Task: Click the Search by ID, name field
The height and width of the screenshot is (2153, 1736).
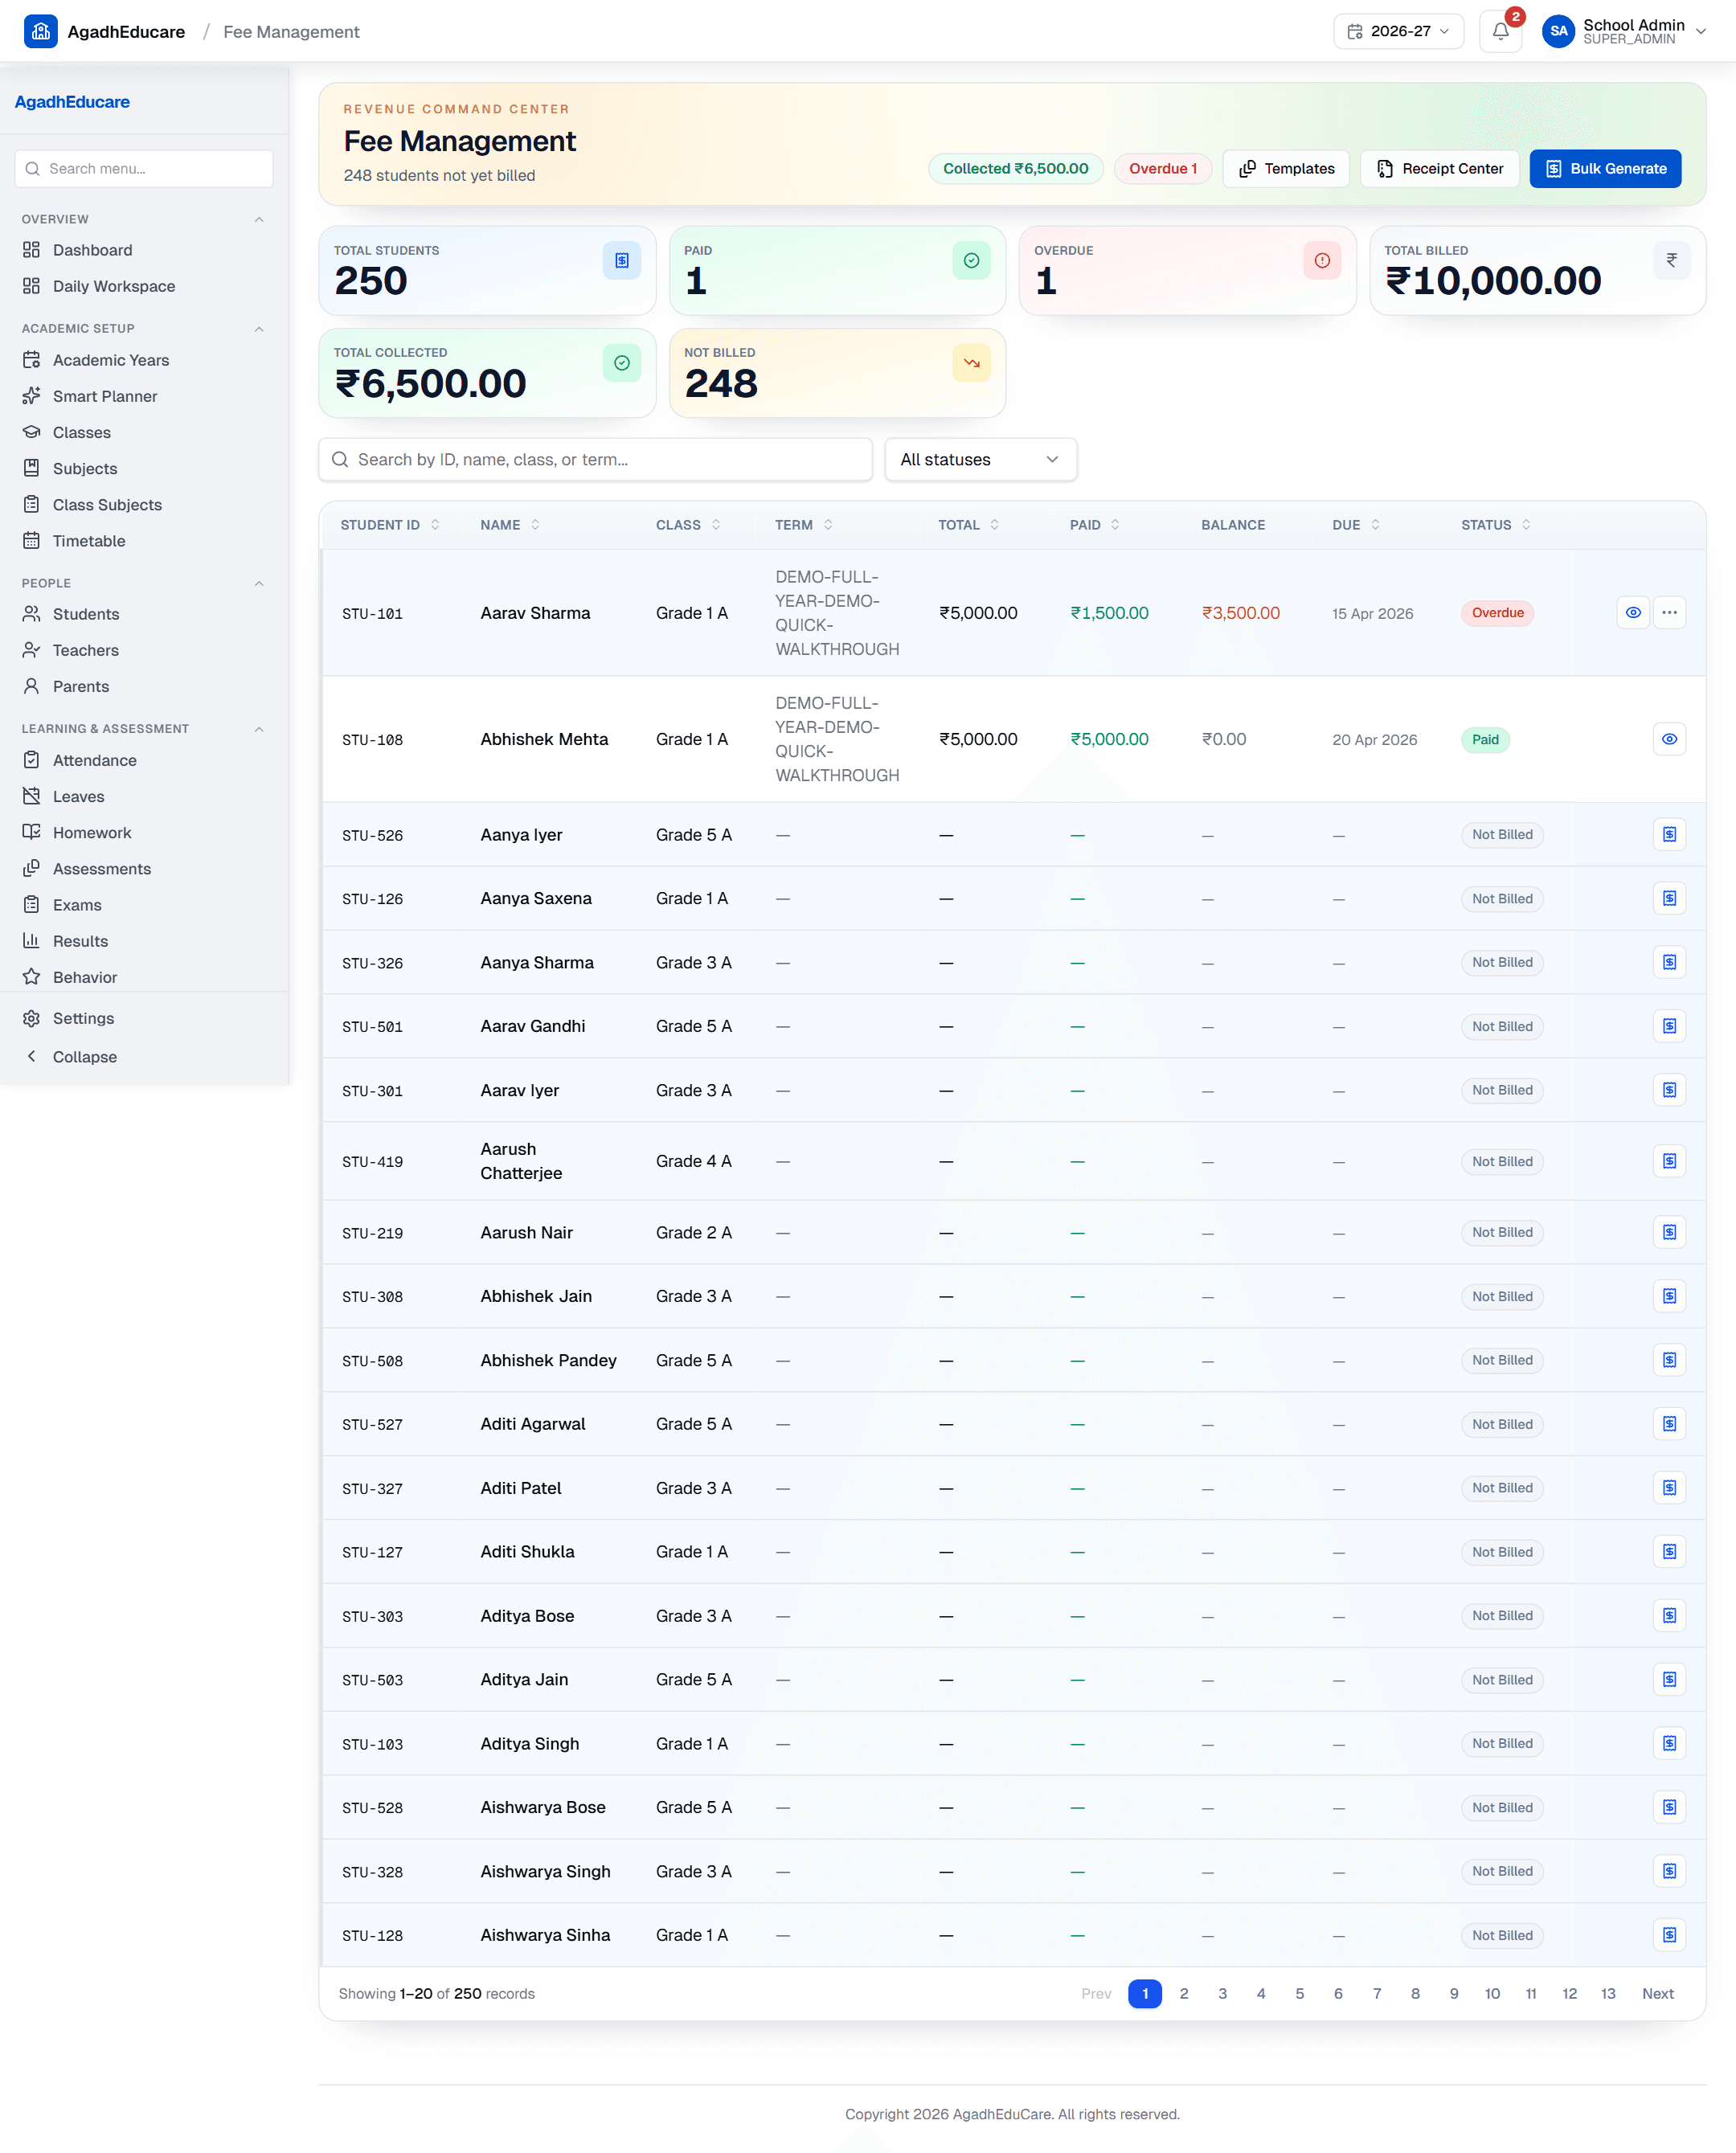Action: (595, 459)
